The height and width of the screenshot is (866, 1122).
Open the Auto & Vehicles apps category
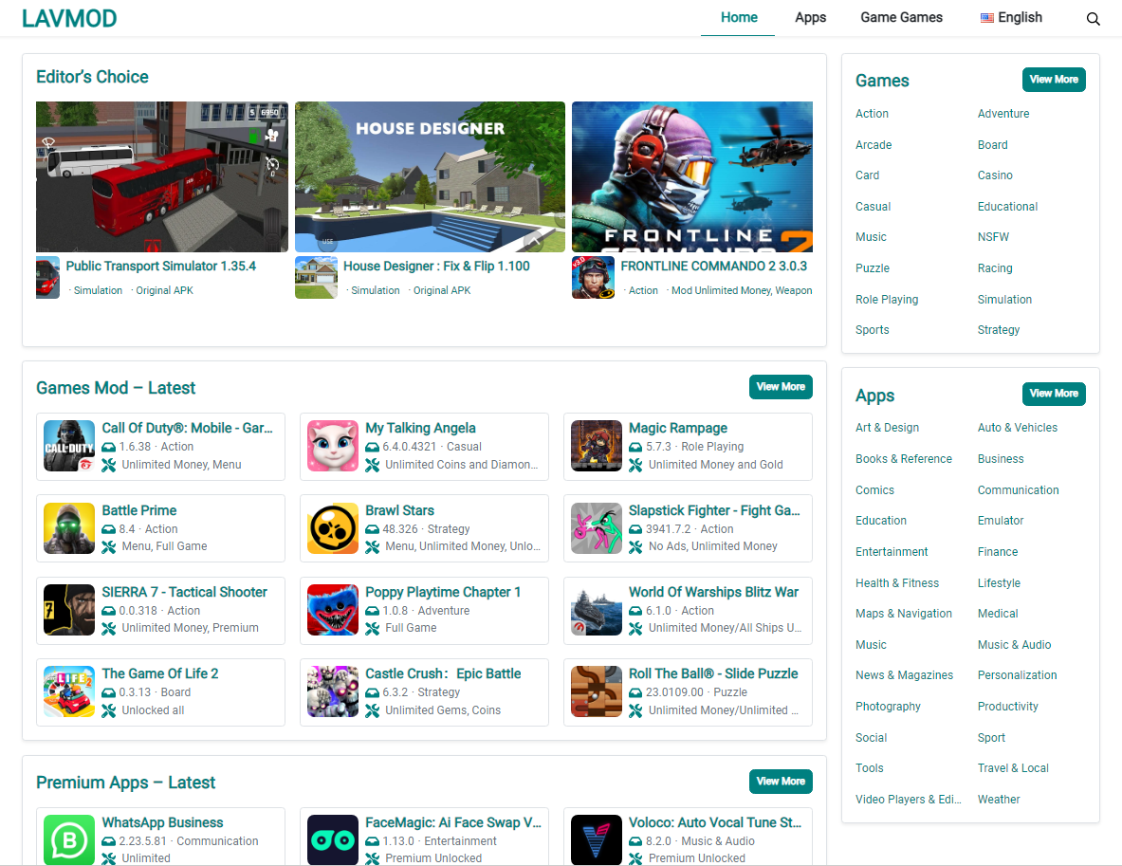1017,428
